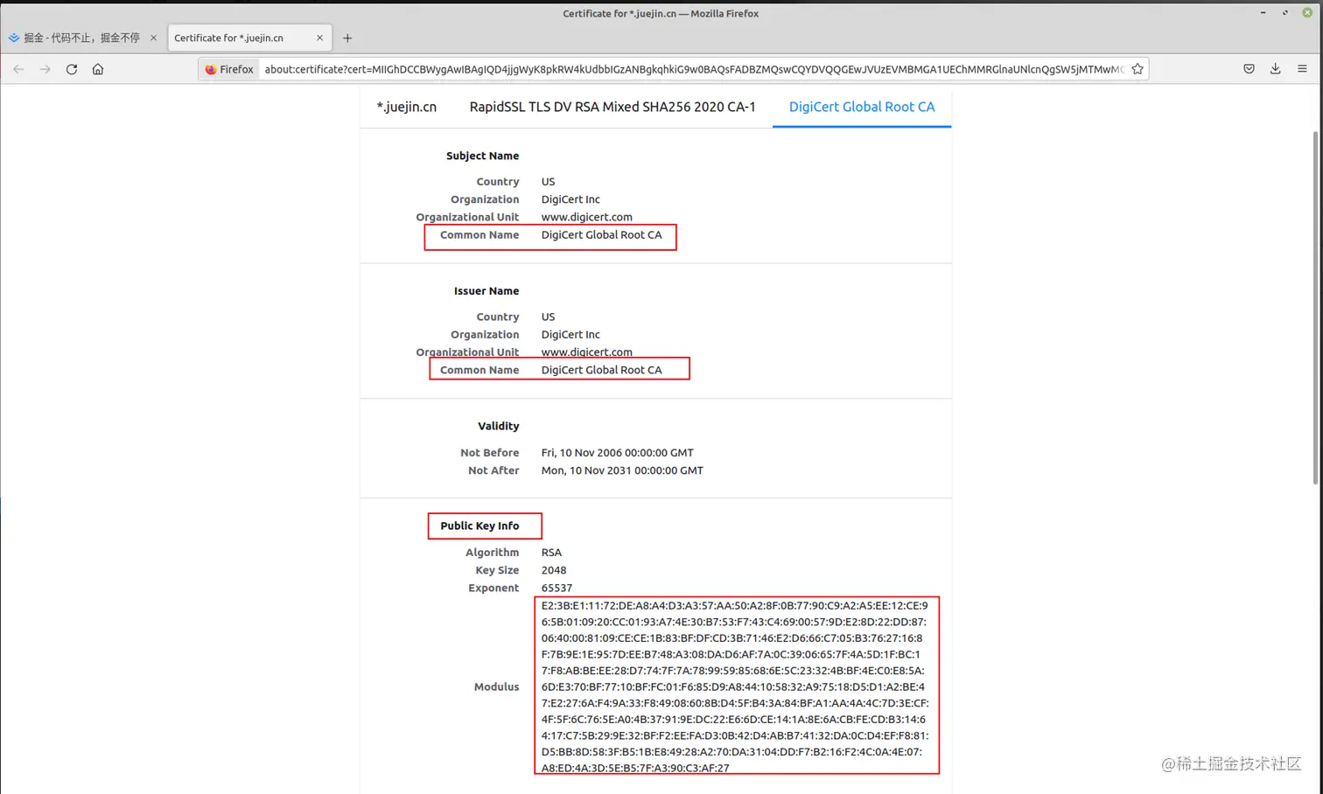Click the Validity heading
Viewport: 1323px width, 794px height.
click(x=498, y=426)
